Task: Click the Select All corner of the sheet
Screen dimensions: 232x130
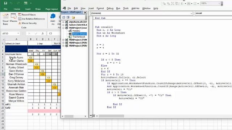Action: pos(3,39)
